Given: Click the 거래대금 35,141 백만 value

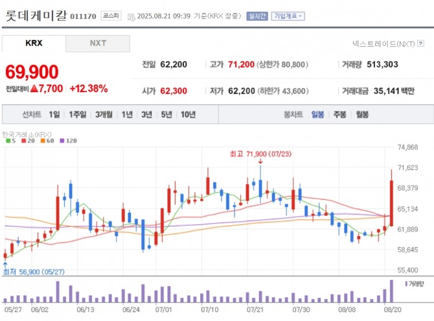Looking at the screenshot, I should 394,91.
